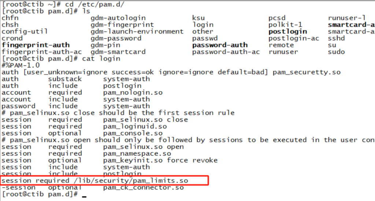Click the pam_ck_connector.so module text
Viewport: 375px width, 201px height.
click(143, 187)
